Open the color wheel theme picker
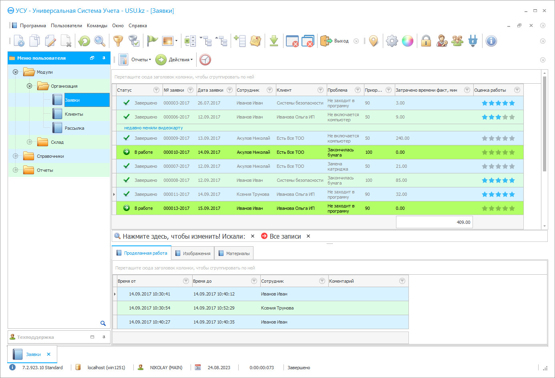This screenshot has height=378, width=555. [x=408, y=41]
